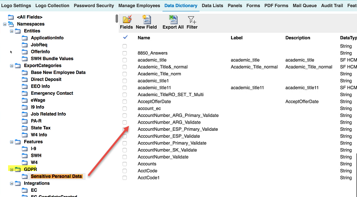Open the Panels tab
Viewport: 357px width, 197px height.
pos(235,6)
